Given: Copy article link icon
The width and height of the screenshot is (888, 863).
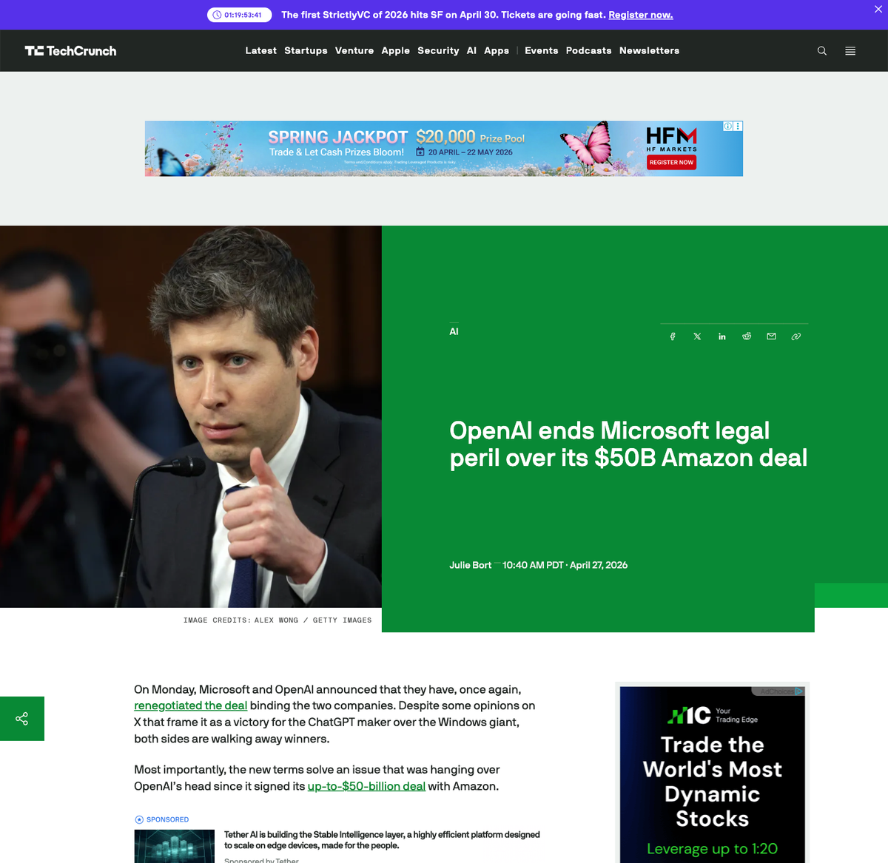Looking at the screenshot, I should tap(796, 336).
